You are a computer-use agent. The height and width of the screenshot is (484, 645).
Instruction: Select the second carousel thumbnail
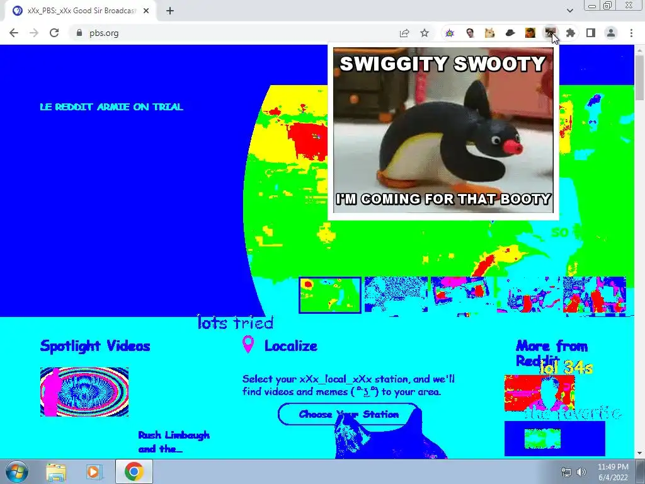396,295
